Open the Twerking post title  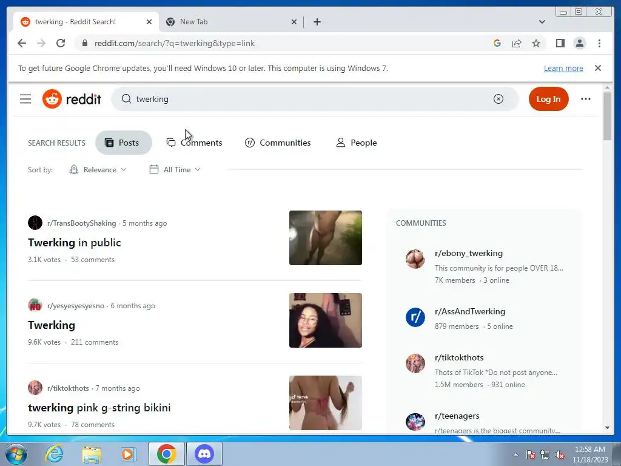pos(52,325)
